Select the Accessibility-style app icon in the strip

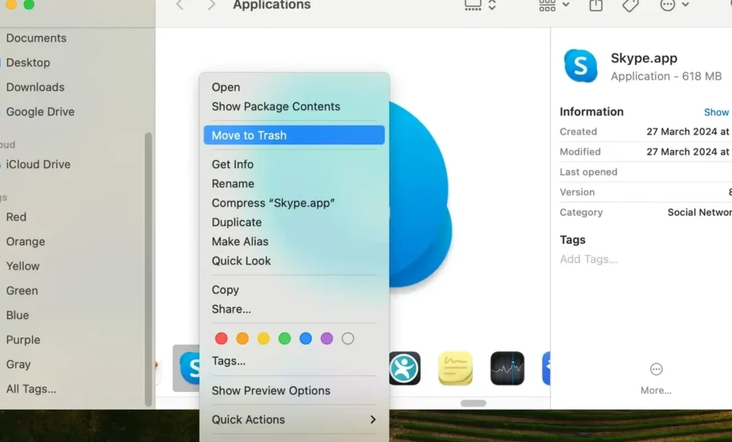(405, 368)
